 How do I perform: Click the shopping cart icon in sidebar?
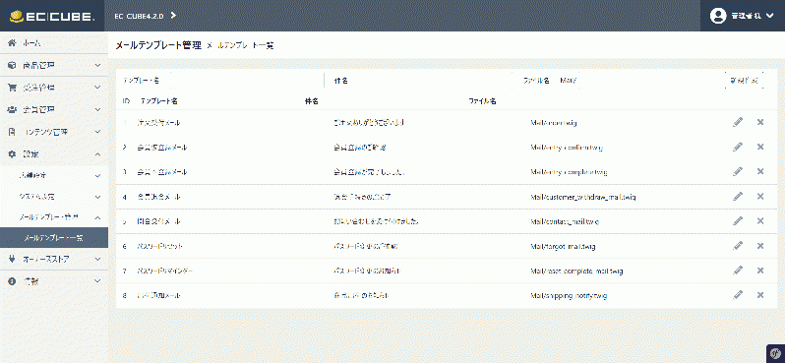(12, 88)
